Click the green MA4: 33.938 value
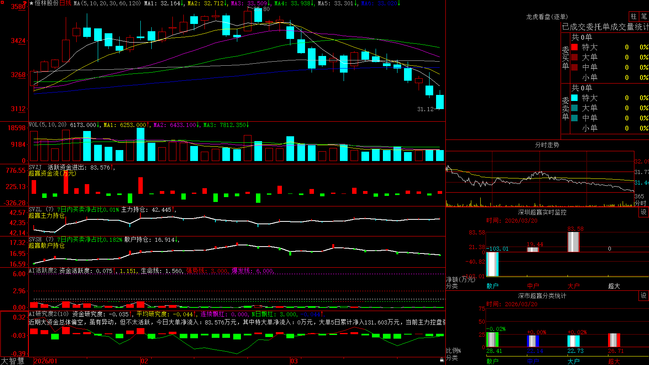Image resolution: width=649 pixels, height=365 pixels. click(294, 3)
